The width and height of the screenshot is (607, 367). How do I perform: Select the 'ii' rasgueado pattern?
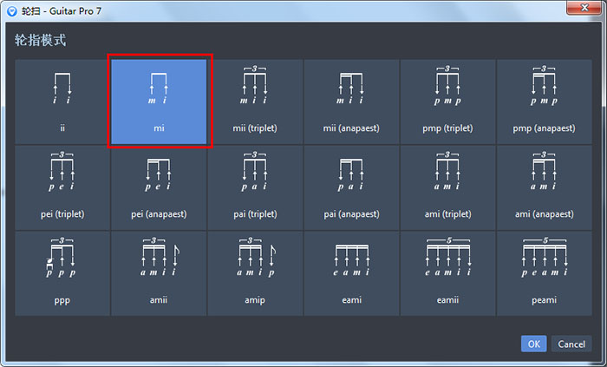pos(62,102)
